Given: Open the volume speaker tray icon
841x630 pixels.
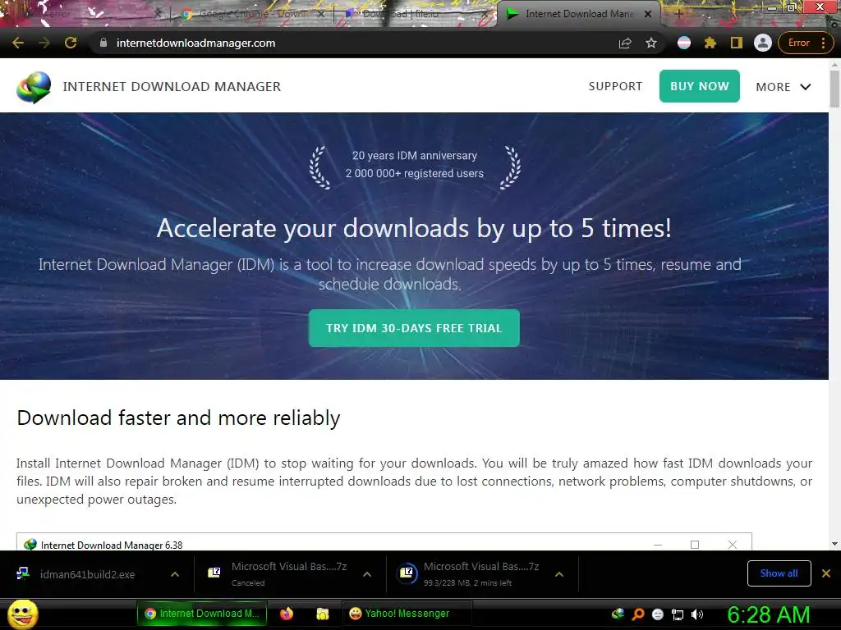Looking at the screenshot, I should tap(697, 614).
